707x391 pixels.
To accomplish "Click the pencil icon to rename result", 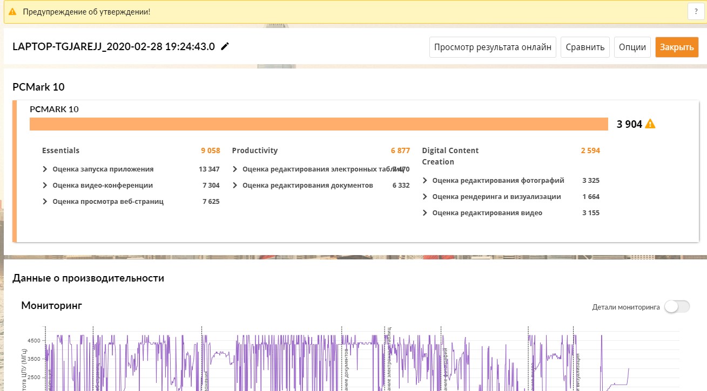I will [225, 47].
